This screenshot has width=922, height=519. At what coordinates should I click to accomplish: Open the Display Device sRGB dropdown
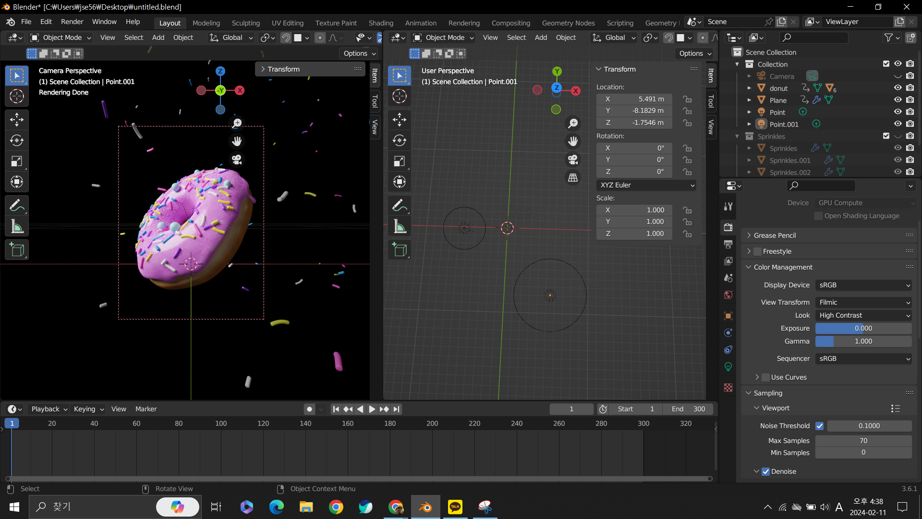[863, 285]
